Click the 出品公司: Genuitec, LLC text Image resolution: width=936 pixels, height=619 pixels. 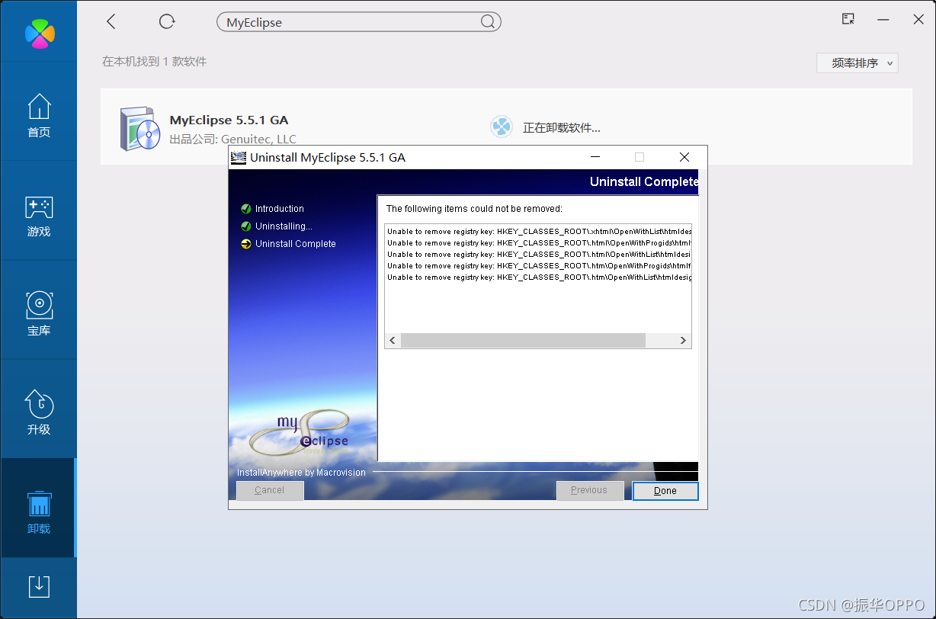pos(232,140)
